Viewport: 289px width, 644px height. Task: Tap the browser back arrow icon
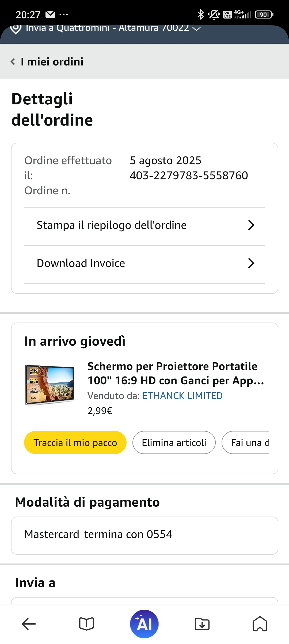pyautogui.click(x=29, y=624)
